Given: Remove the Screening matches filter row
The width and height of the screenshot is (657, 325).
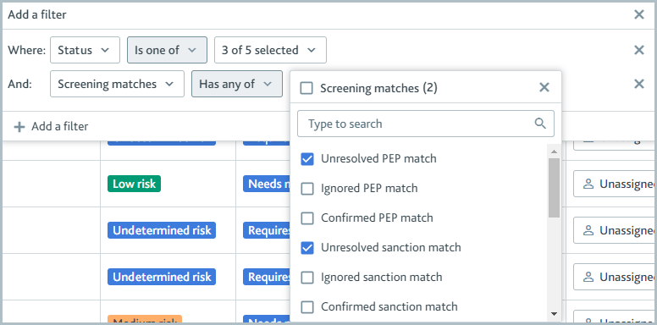Looking at the screenshot, I should [x=639, y=84].
